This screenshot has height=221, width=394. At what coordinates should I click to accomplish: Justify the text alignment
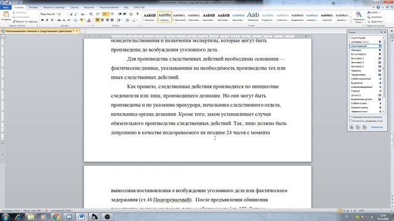(112, 20)
